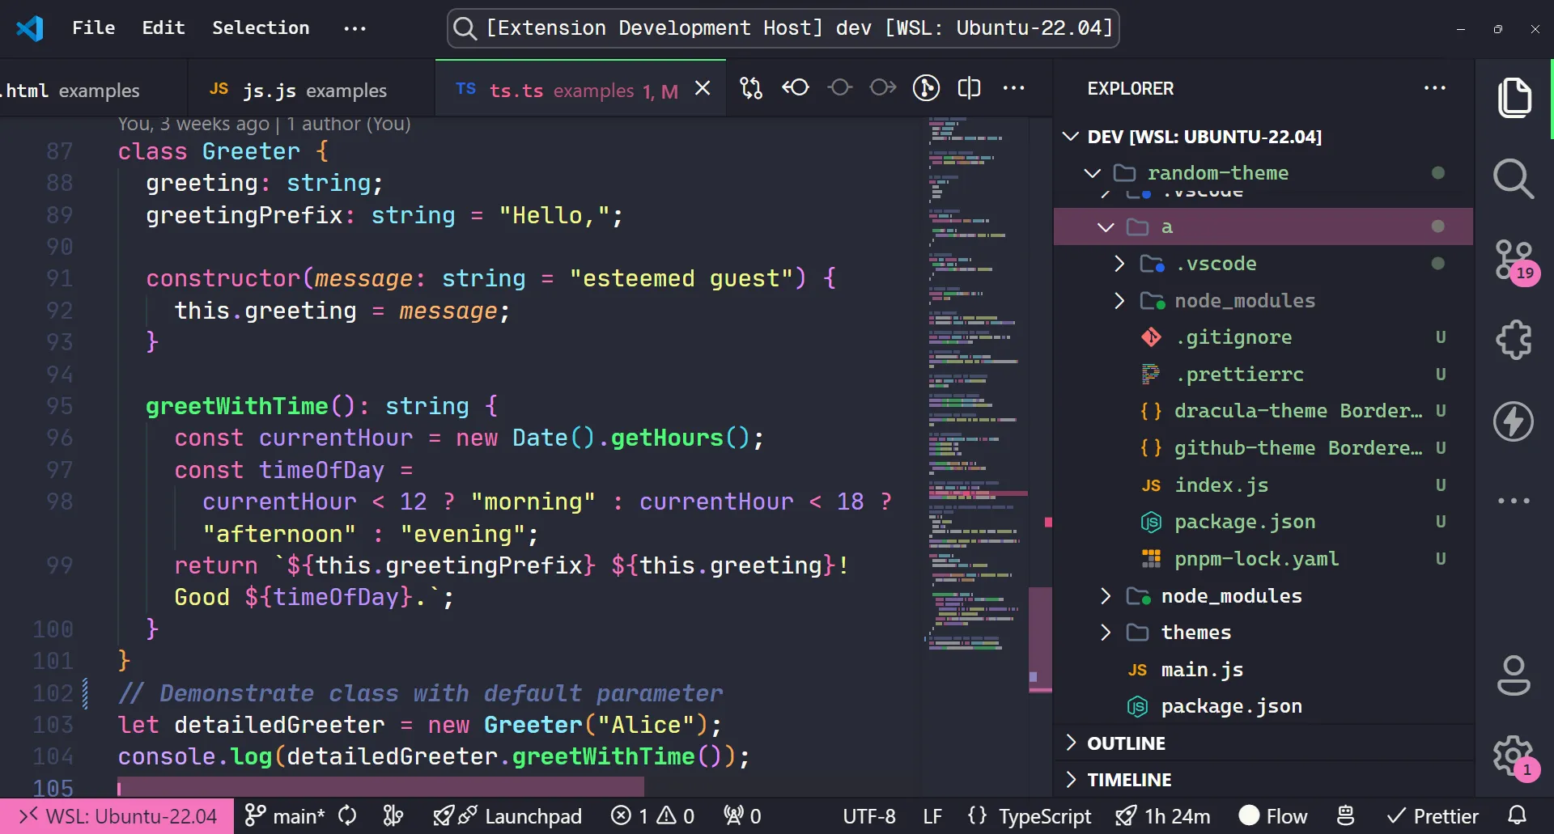
Task: Open index.js in folder a
Action: coord(1263,485)
